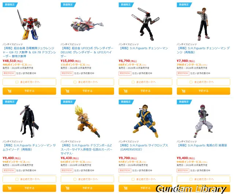234x194 pixels.
Task: Tick the まとめてカートへ box for Denji figure
Action: tap(191, 82)
